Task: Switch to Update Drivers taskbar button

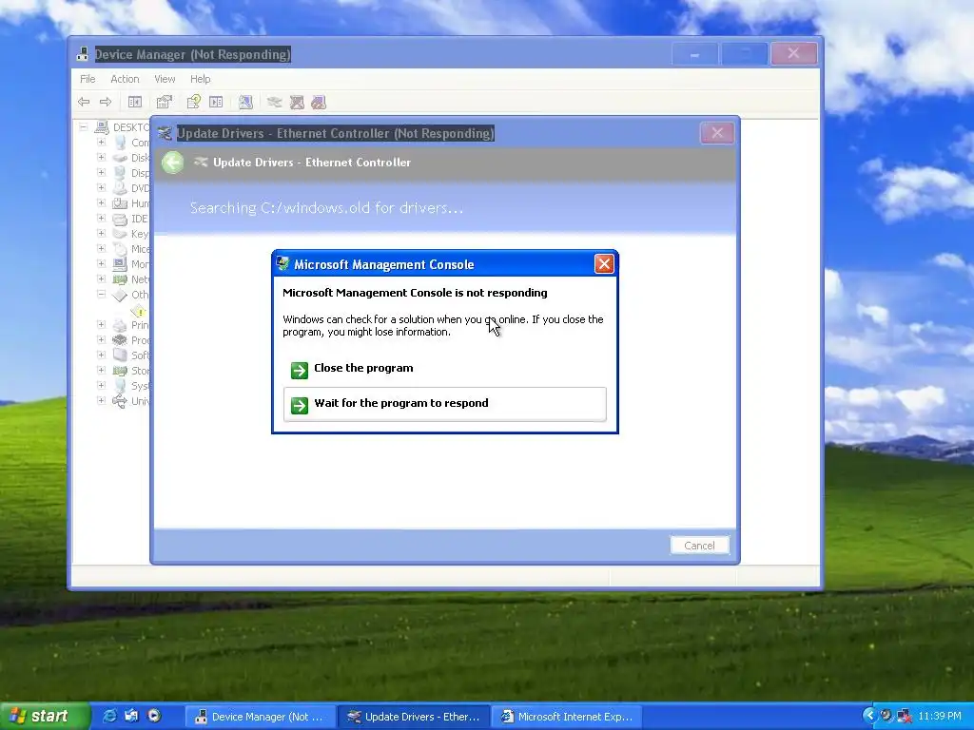Action: [x=414, y=717]
